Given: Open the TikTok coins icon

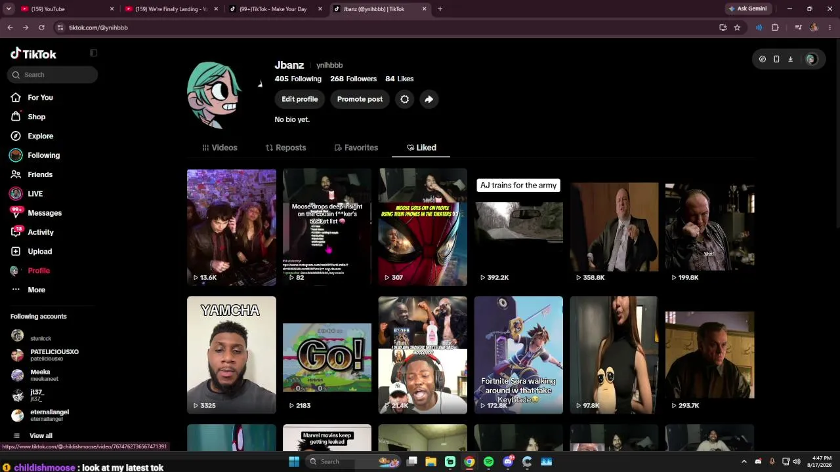Looking at the screenshot, I should point(763,59).
